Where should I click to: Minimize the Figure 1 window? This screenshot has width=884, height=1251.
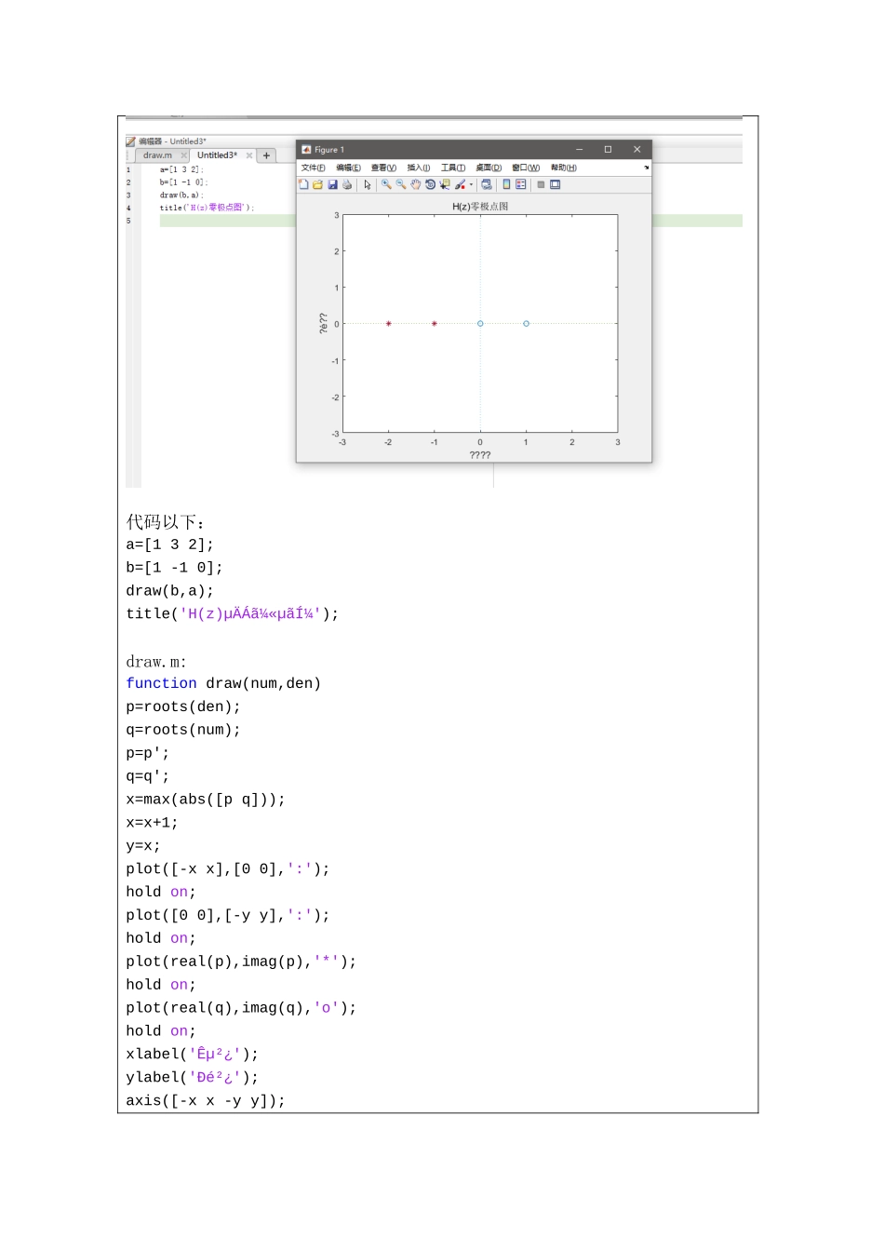[579, 149]
